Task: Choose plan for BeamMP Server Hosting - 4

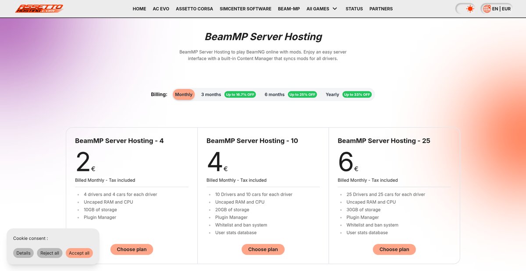Action: pyautogui.click(x=131, y=249)
